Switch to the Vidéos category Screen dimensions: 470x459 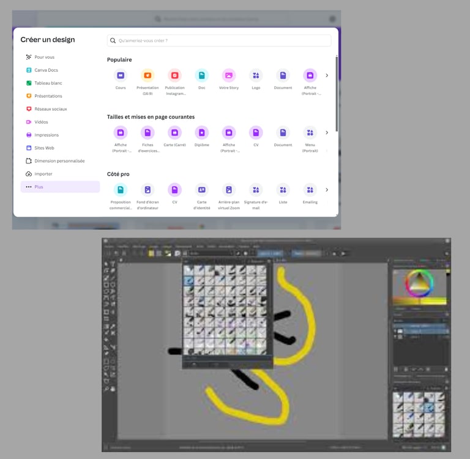point(60,122)
